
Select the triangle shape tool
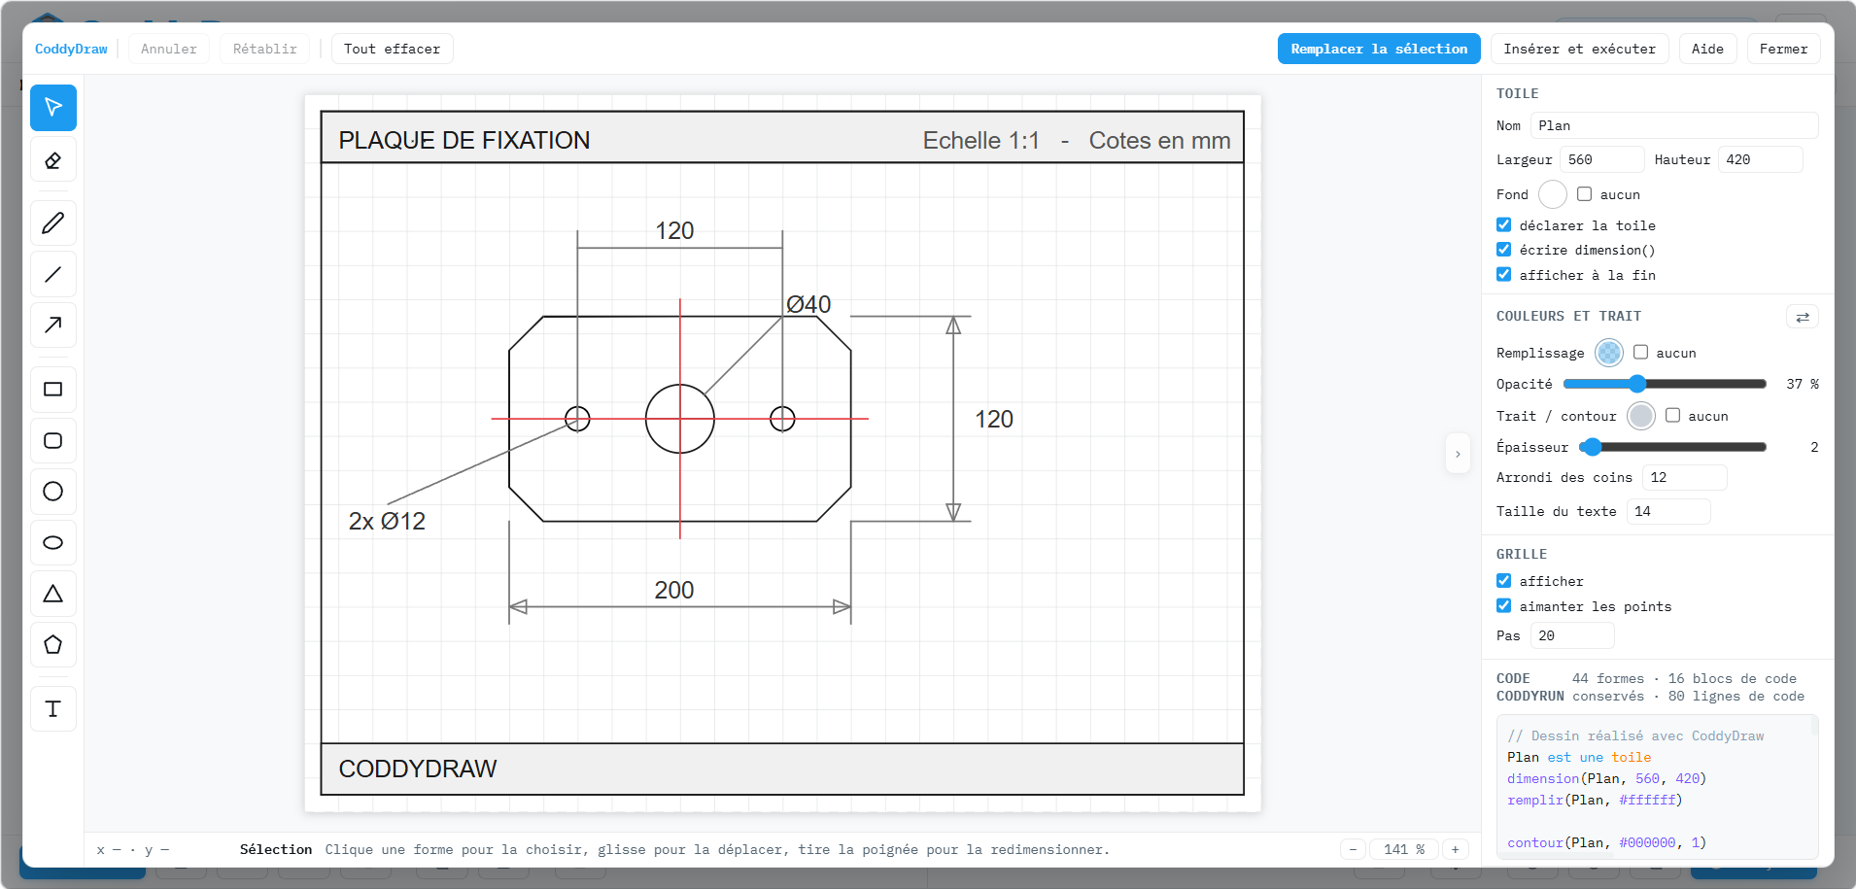53,594
